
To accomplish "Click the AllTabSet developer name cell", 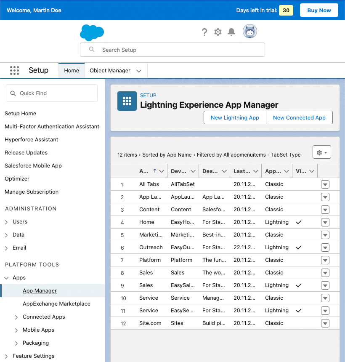I will pos(183,184).
